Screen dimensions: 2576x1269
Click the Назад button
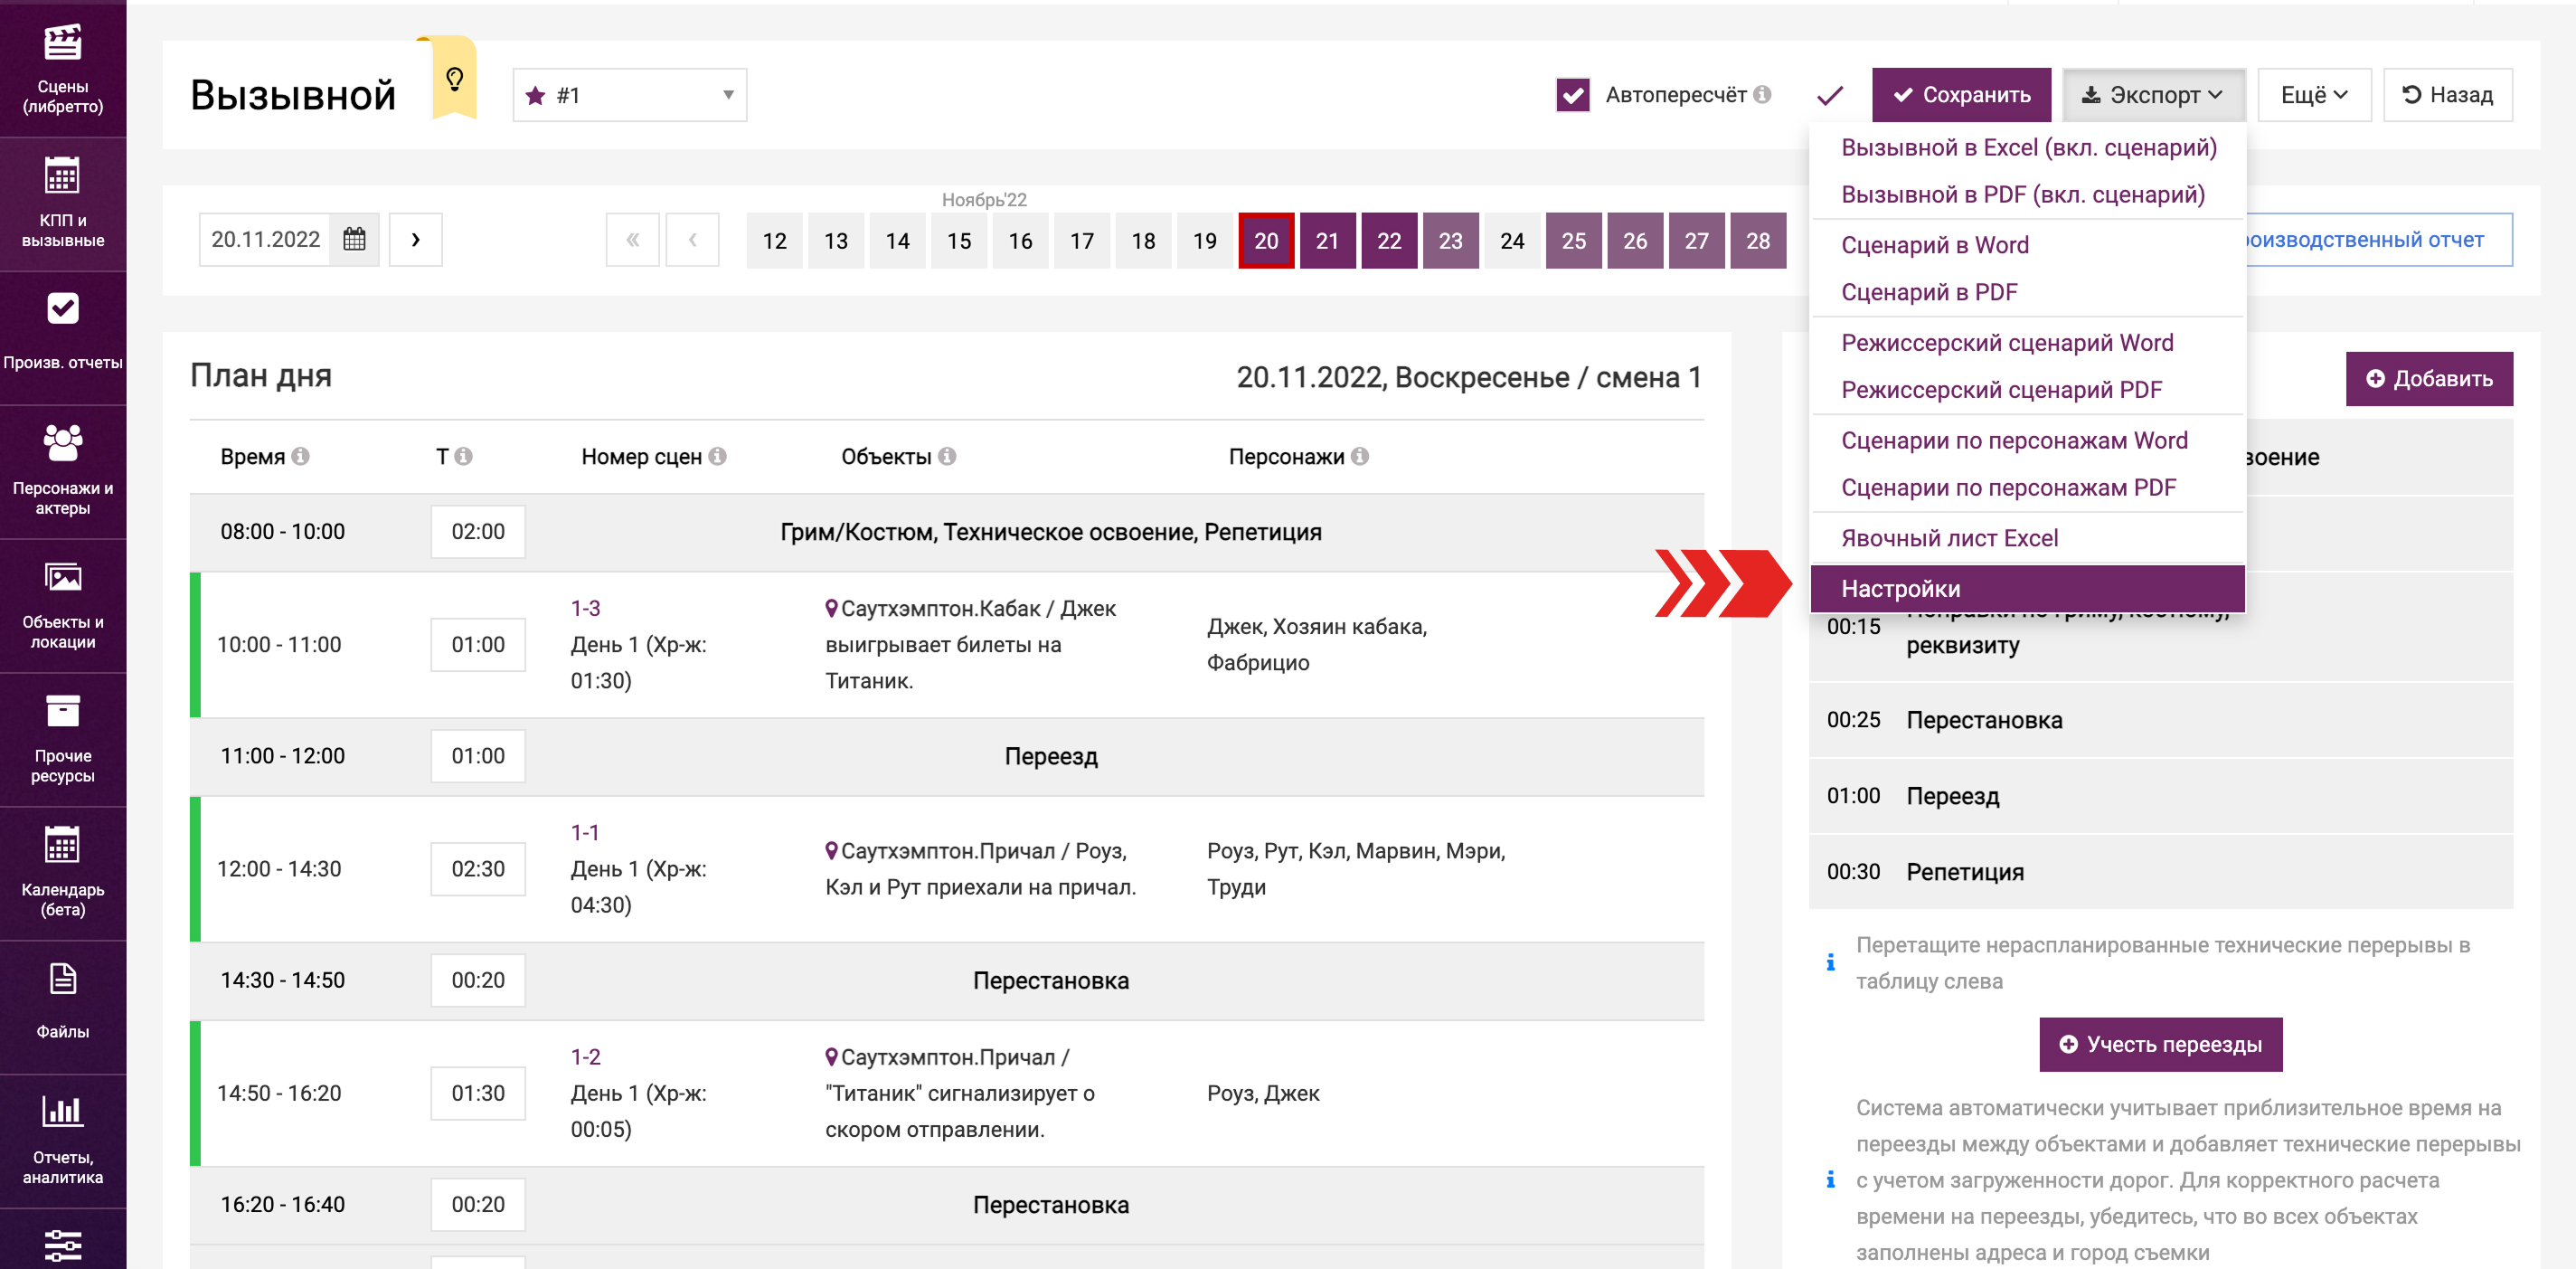tap(2447, 95)
